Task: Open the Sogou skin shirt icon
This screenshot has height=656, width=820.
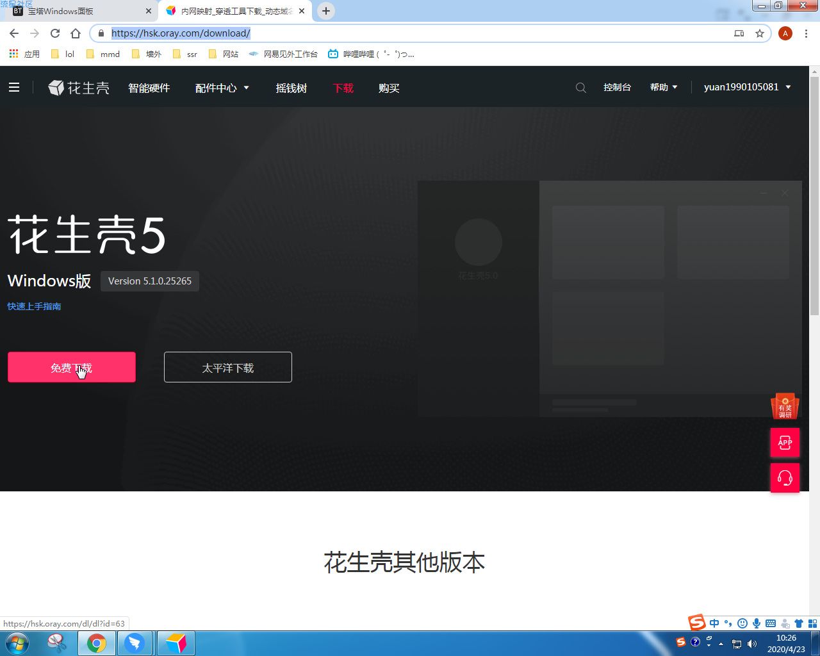Action: pyautogui.click(x=799, y=623)
